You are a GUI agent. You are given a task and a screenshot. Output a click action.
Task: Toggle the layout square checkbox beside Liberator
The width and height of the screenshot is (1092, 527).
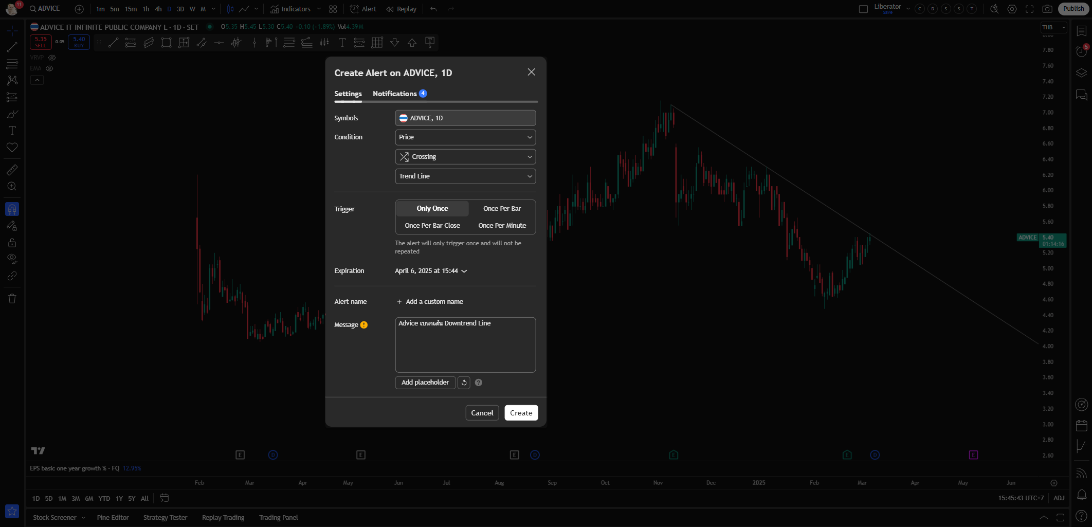[x=864, y=9]
